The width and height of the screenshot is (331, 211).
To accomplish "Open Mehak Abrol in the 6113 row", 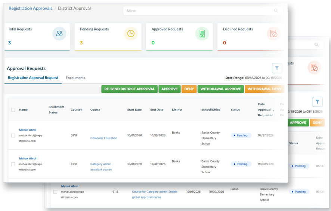I will click(69, 186).
